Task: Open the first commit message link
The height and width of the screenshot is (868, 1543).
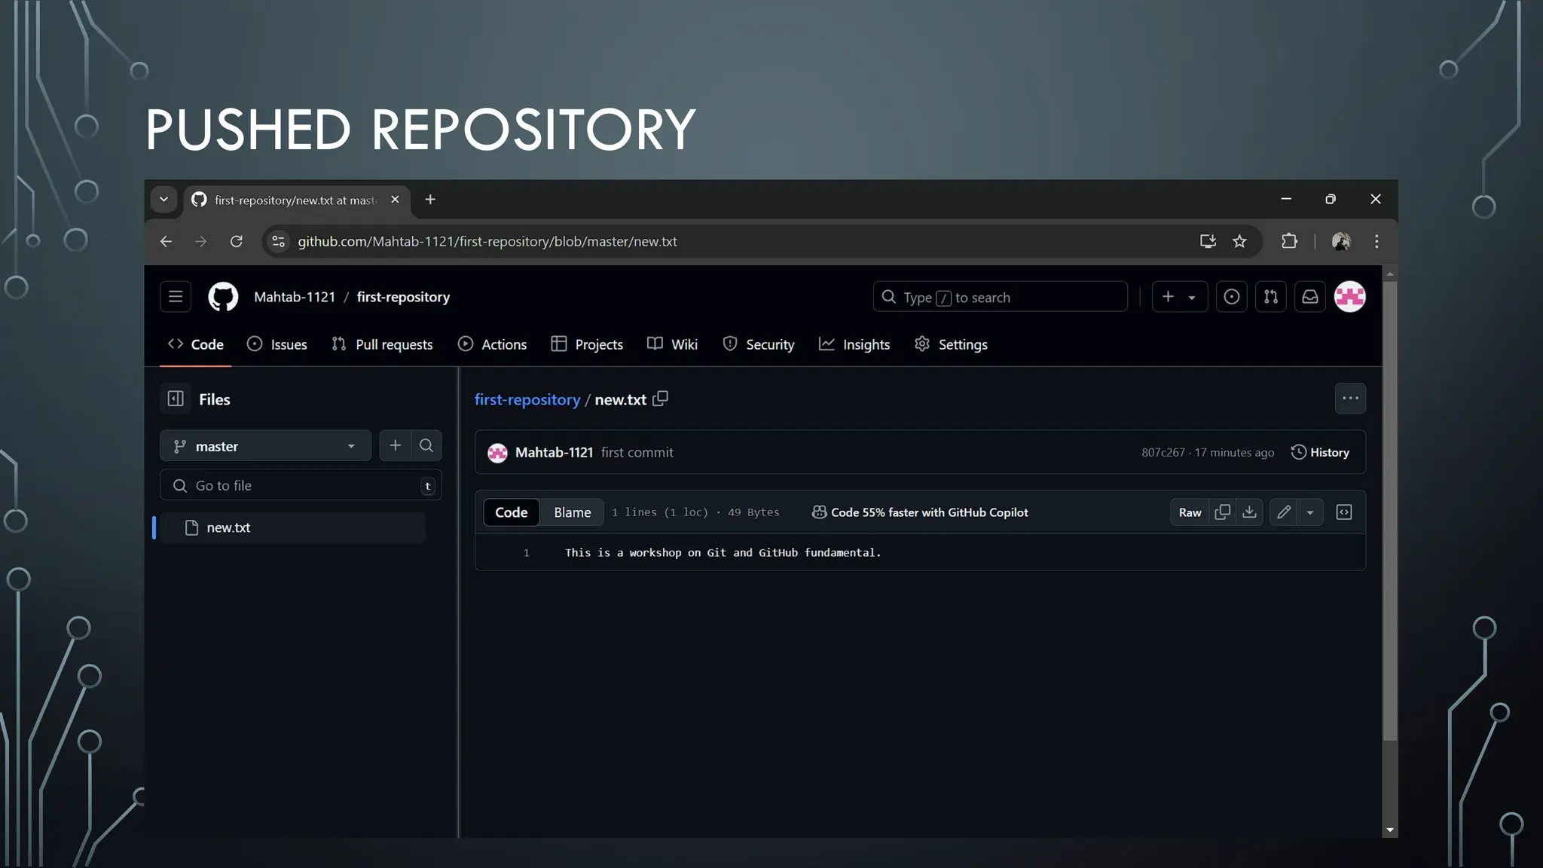Action: (637, 452)
